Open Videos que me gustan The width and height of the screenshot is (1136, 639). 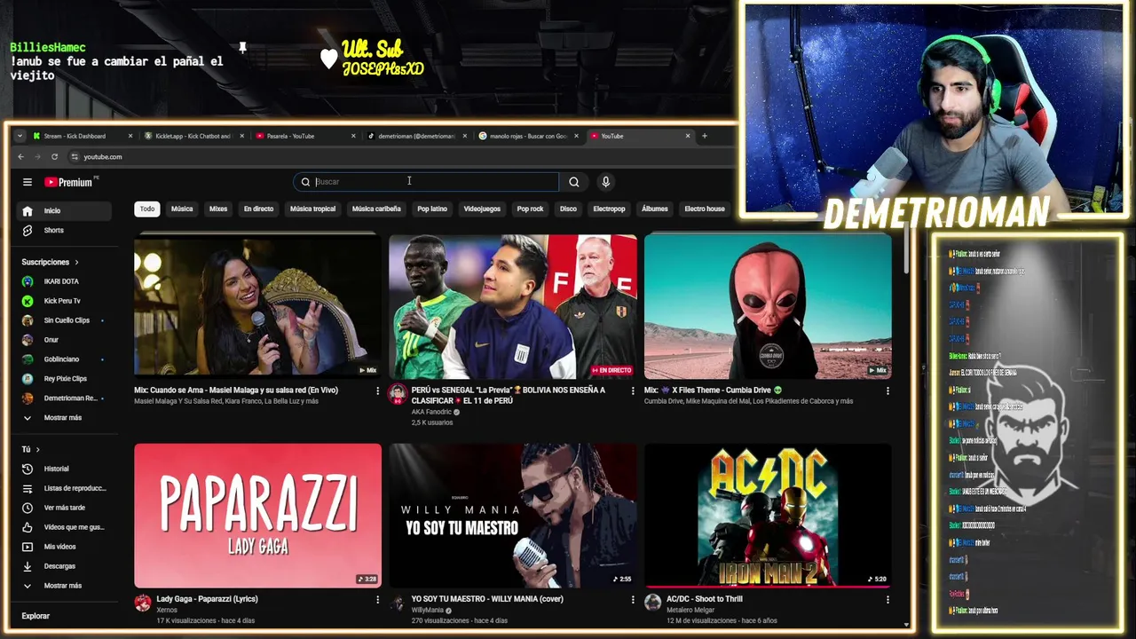click(63, 527)
